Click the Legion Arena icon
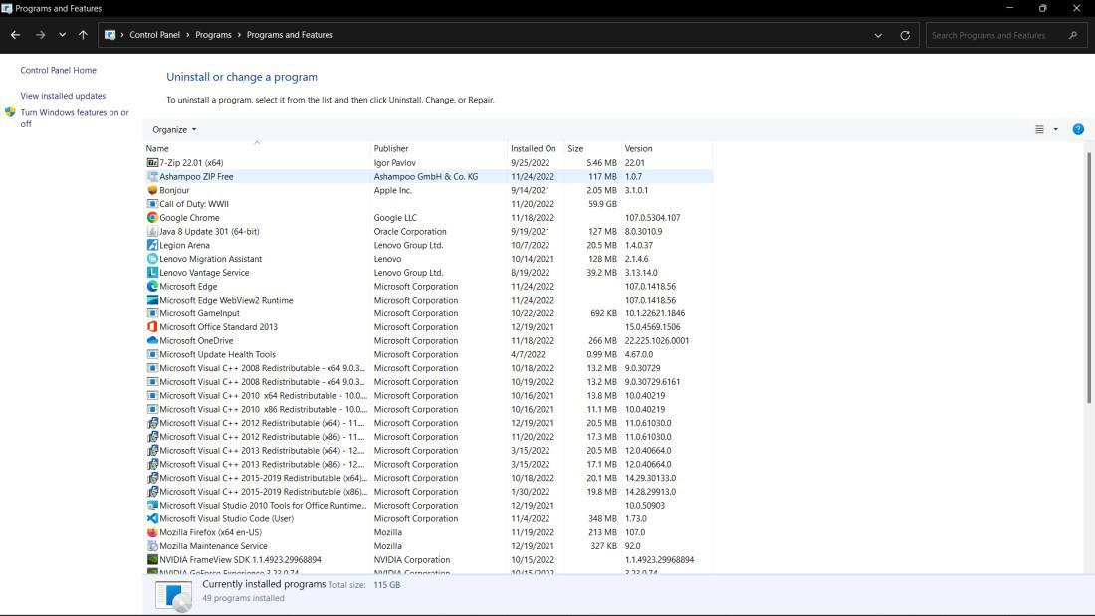1095x616 pixels. [152, 245]
